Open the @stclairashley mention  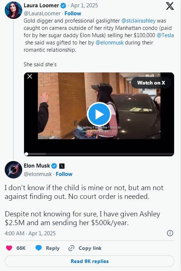point(138,21)
